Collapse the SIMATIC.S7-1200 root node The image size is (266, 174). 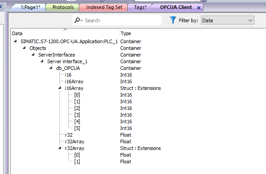pos(16,41)
